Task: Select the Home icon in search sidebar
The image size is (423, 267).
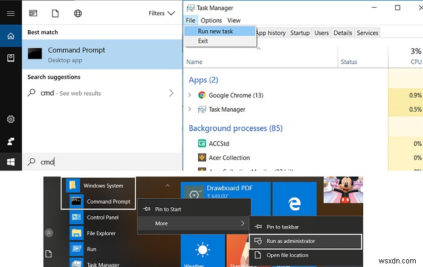Action: (11, 36)
